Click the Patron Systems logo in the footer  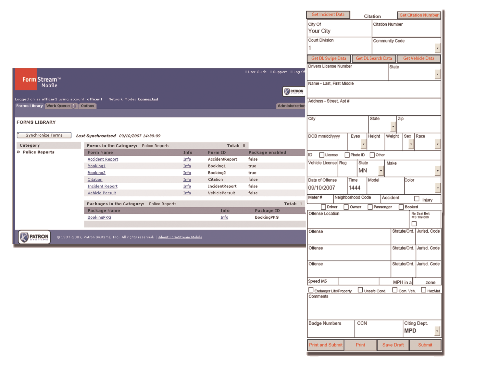(x=33, y=237)
